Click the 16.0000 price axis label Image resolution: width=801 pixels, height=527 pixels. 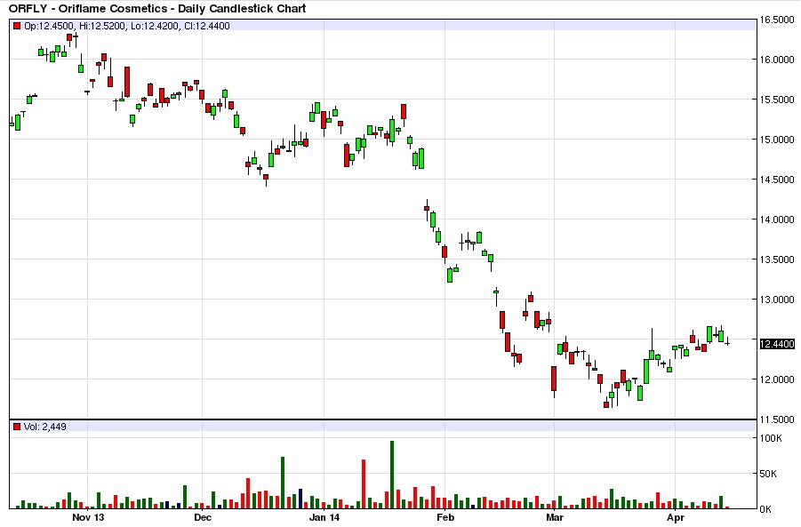[x=777, y=60]
